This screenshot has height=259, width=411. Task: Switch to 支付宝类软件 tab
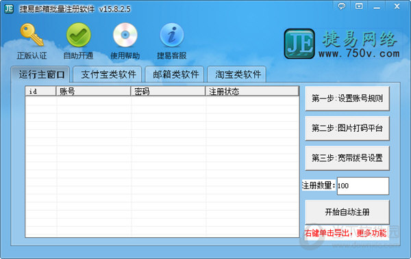pyautogui.click(x=108, y=74)
